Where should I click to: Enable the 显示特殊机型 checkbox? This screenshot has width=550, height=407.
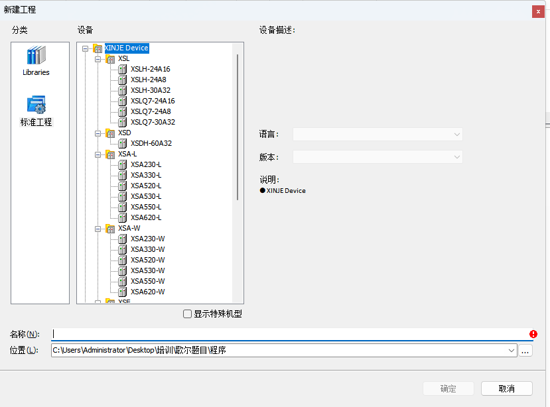coord(187,314)
